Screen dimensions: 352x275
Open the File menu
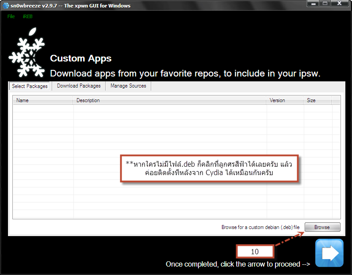point(11,16)
